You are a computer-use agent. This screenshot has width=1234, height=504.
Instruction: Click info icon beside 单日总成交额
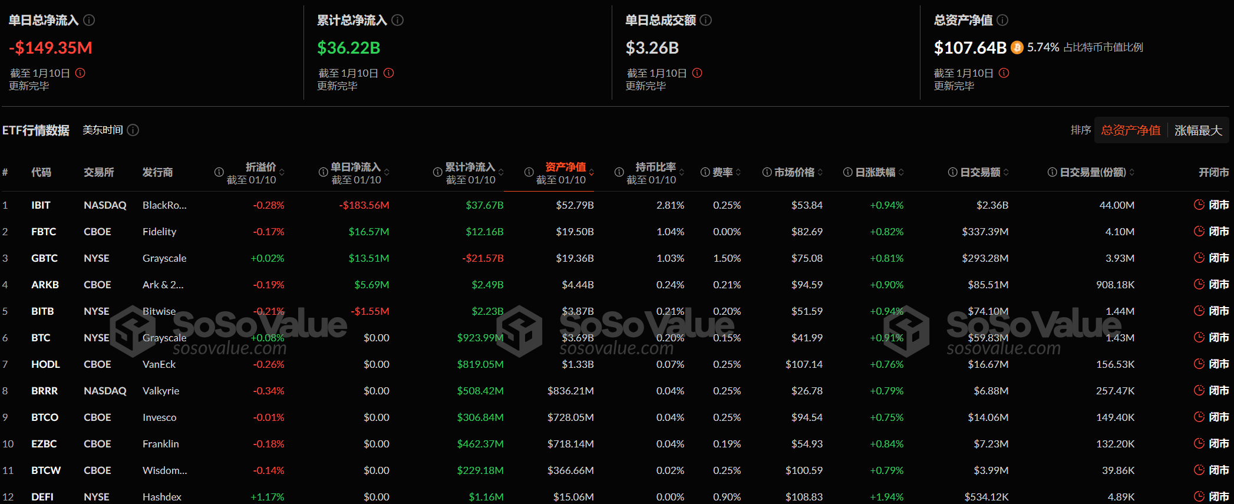(x=706, y=20)
